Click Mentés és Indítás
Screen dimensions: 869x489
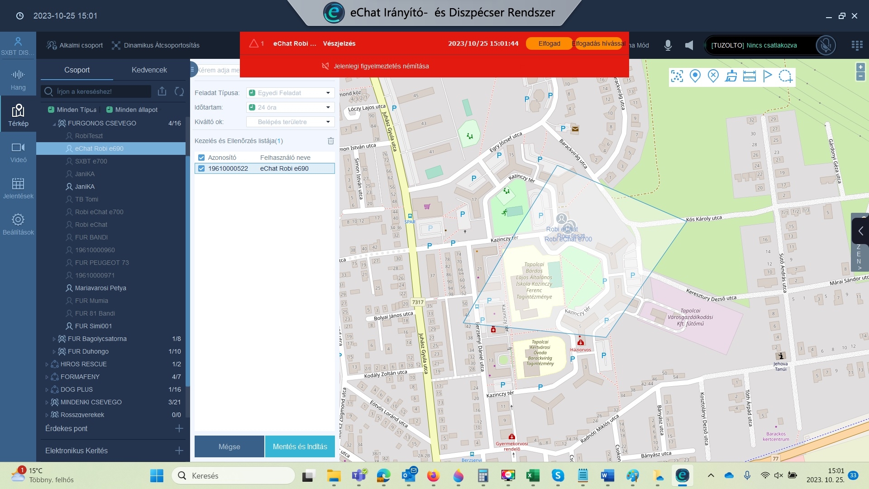(x=300, y=446)
